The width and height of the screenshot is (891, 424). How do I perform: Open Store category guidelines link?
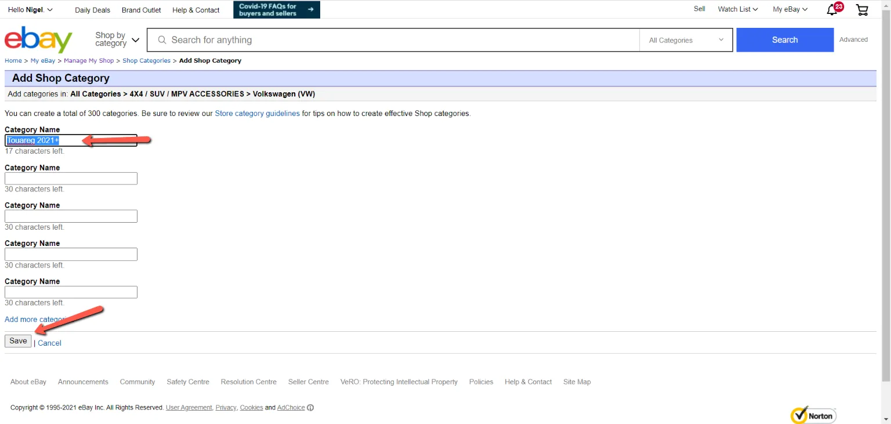[x=258, y=114]
